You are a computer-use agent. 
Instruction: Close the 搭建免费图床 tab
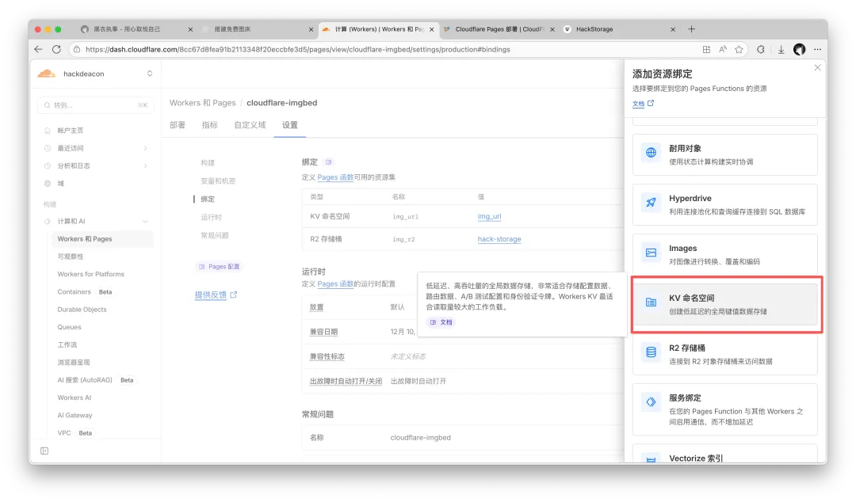click(311, 29)
